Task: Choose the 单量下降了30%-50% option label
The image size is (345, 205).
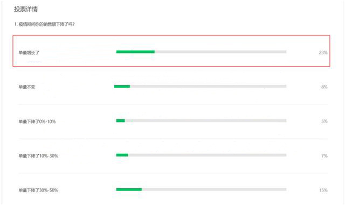Action: [x=38, y=190]
